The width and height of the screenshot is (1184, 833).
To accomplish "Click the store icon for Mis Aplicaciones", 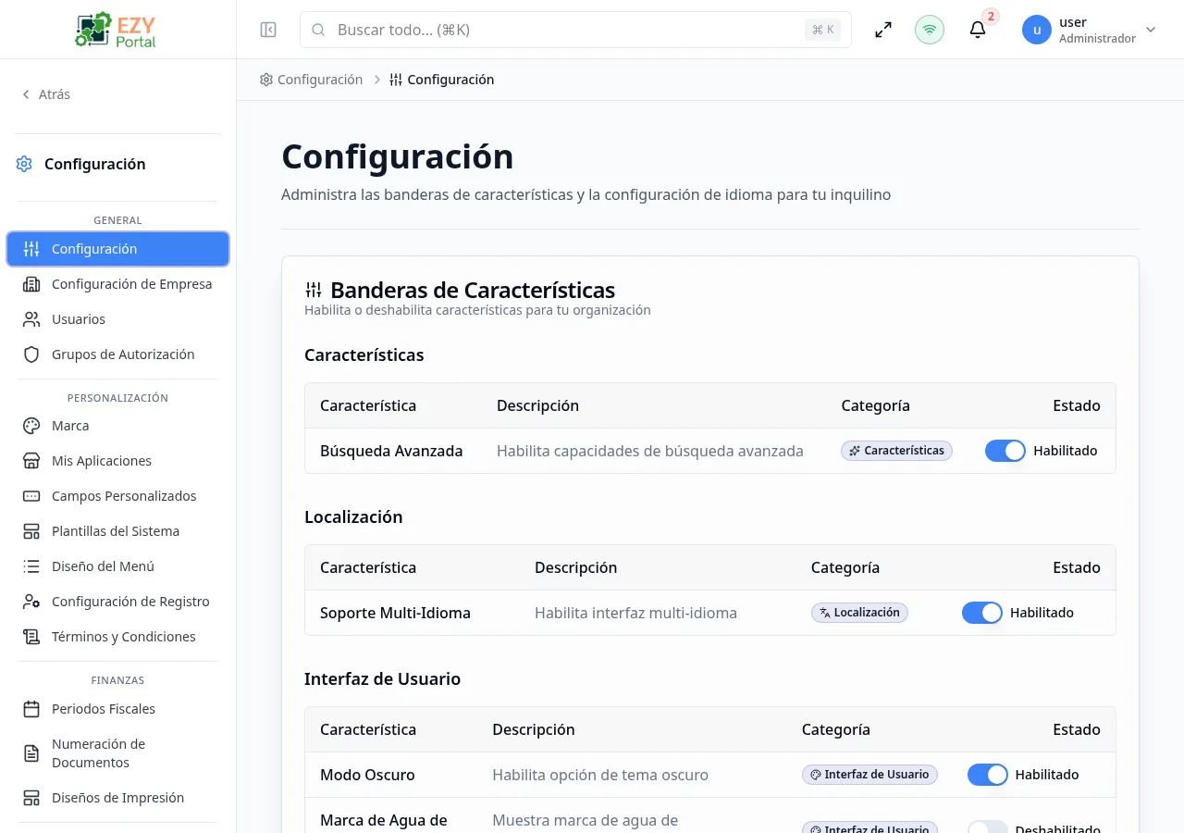I will tap(31, 461).
